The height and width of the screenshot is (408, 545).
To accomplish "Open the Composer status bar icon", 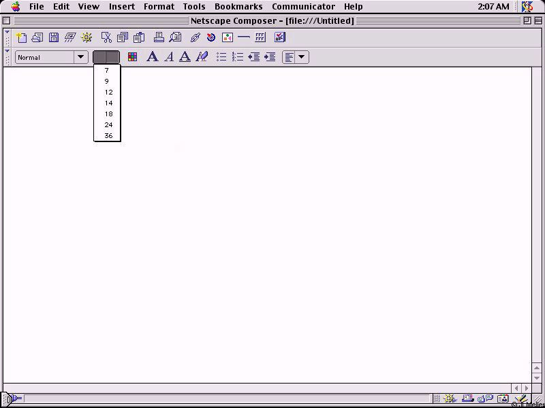I will pos(520,398).
